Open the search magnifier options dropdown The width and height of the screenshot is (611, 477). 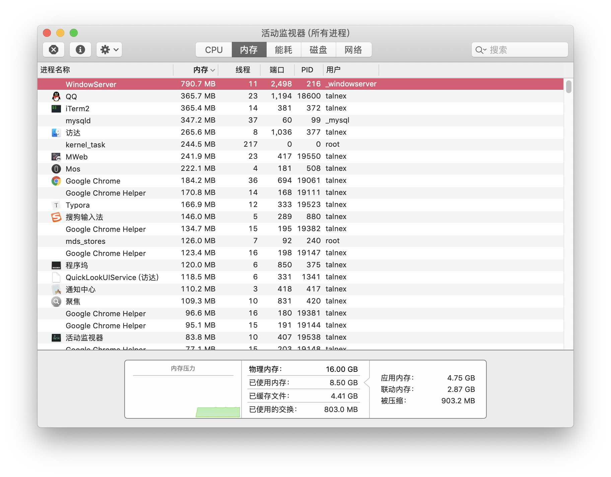pyautogui.click(x=481, y=50)
